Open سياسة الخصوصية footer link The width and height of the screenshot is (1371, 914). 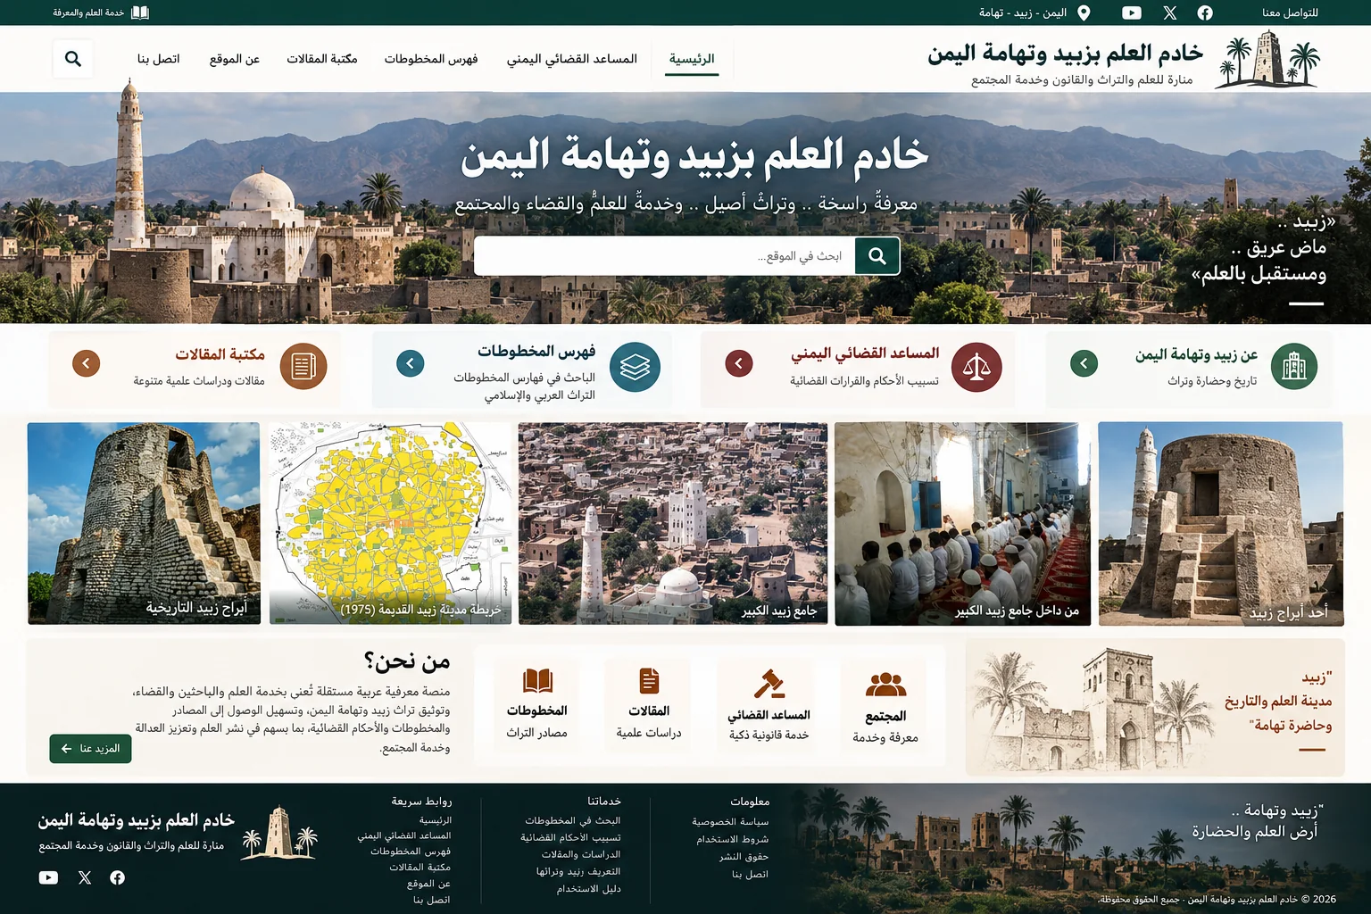tap(730, 821)
